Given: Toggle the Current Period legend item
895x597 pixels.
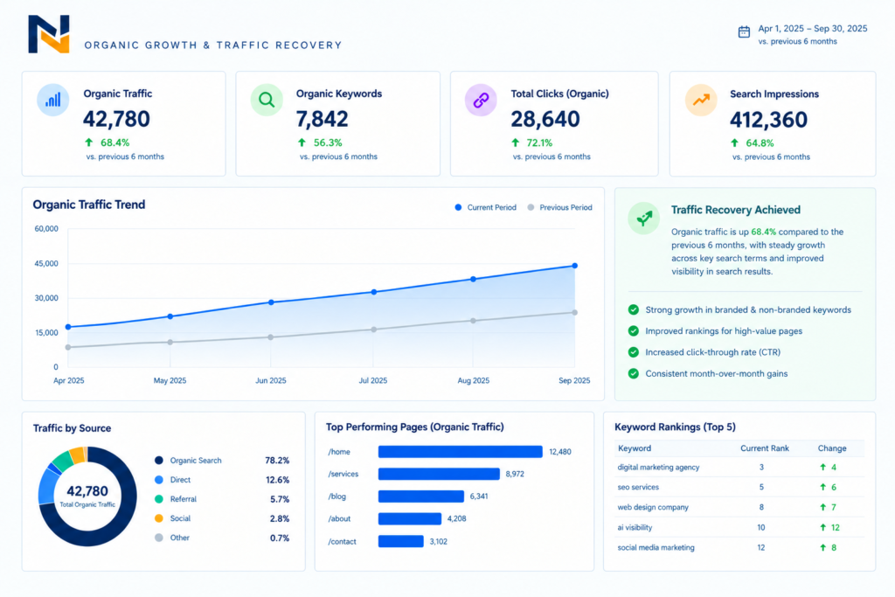Looking at the screenshot, I should [485, 207].
